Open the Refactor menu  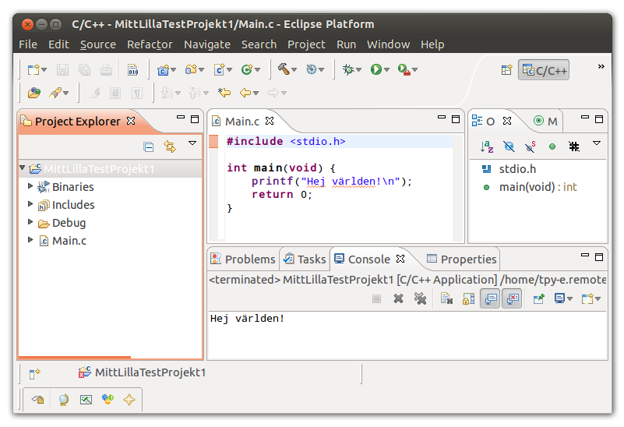[150, 44]
